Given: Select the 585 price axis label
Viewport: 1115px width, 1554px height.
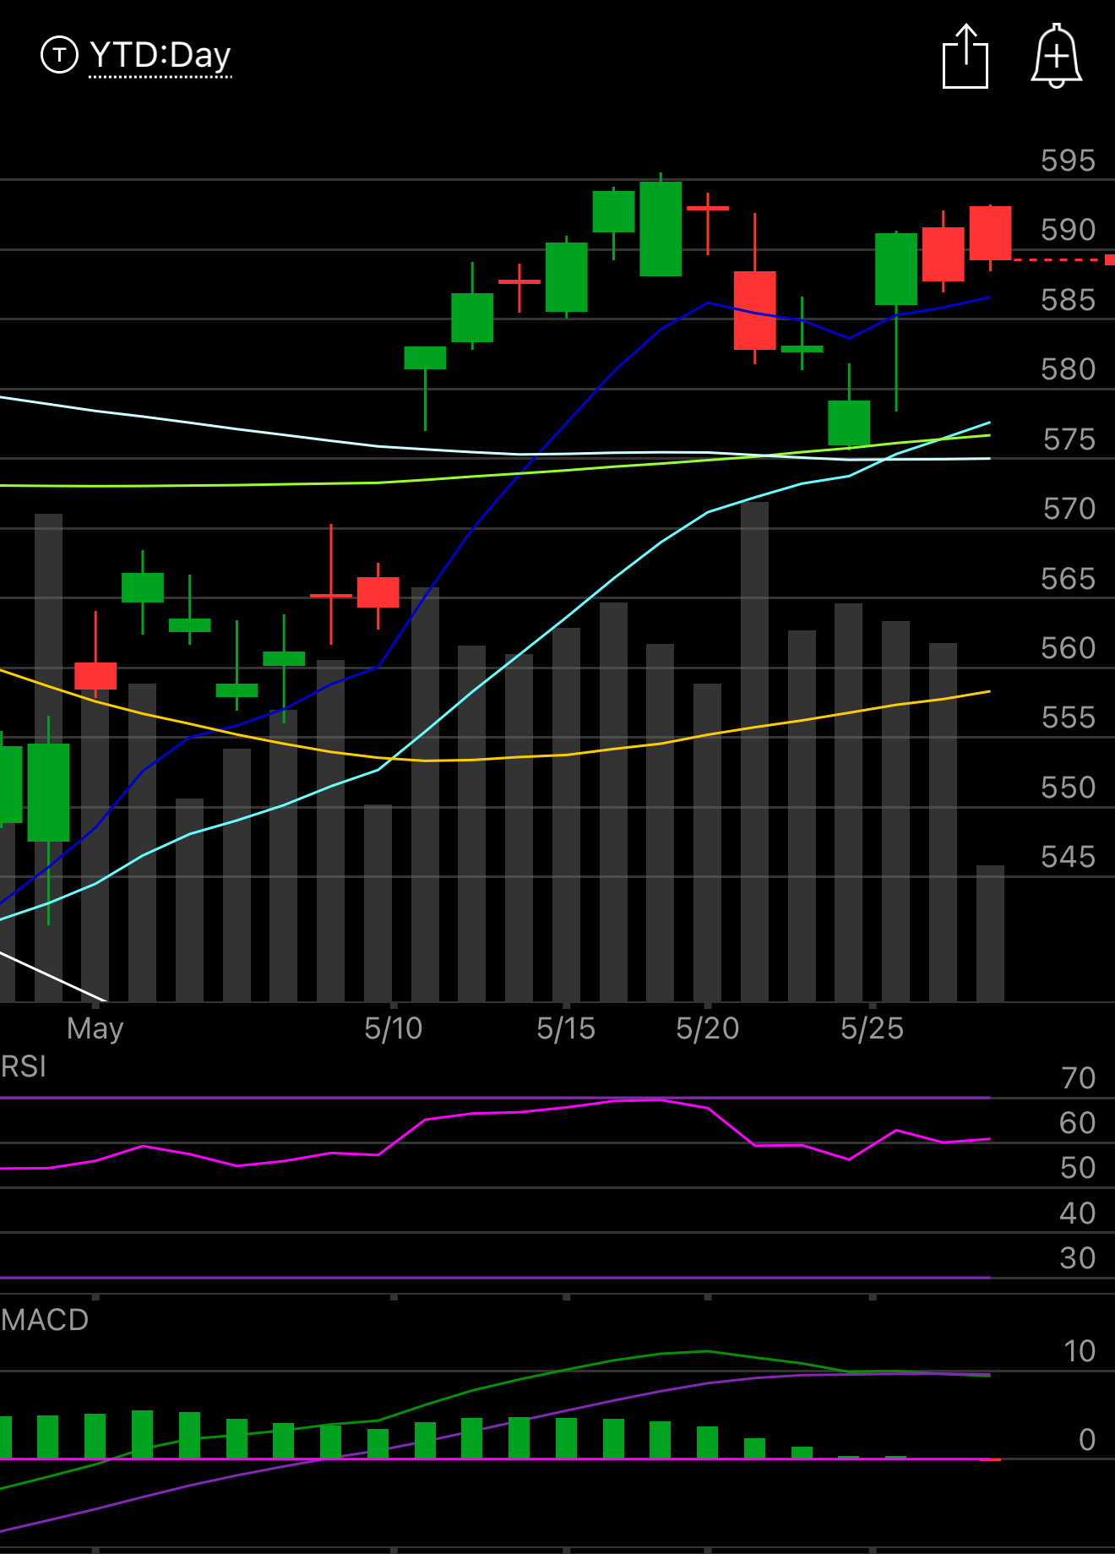Looking at the screenshot, I should pos(1068,300).
